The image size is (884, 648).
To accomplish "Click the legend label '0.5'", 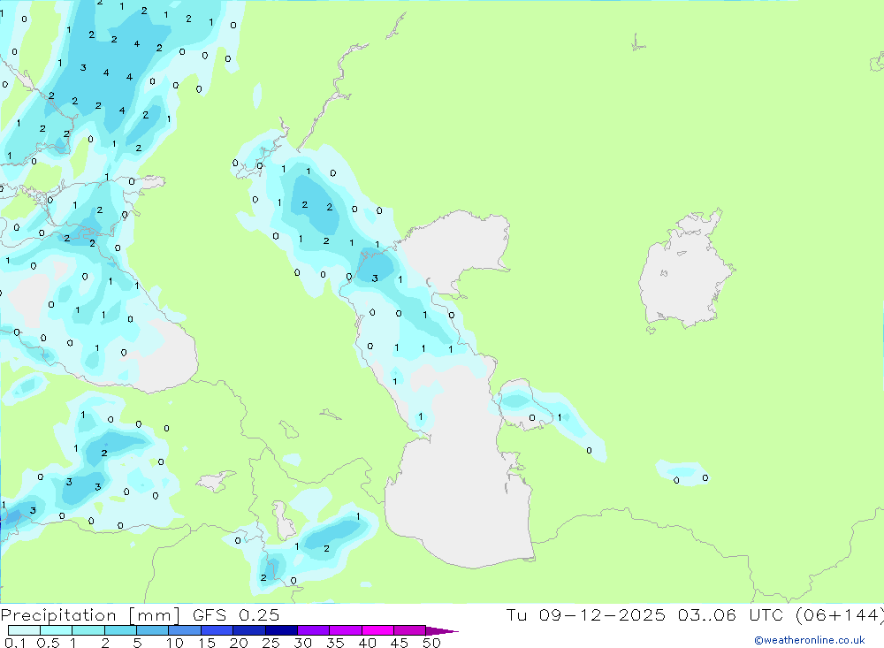I will (48, 643).
